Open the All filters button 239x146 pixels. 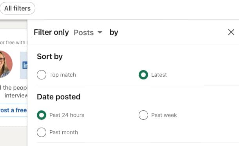17,8
